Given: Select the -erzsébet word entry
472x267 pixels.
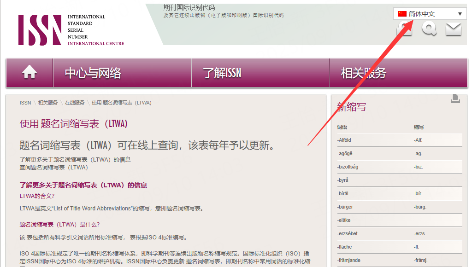Looking at the screenshot, I should tap(348, 234).
